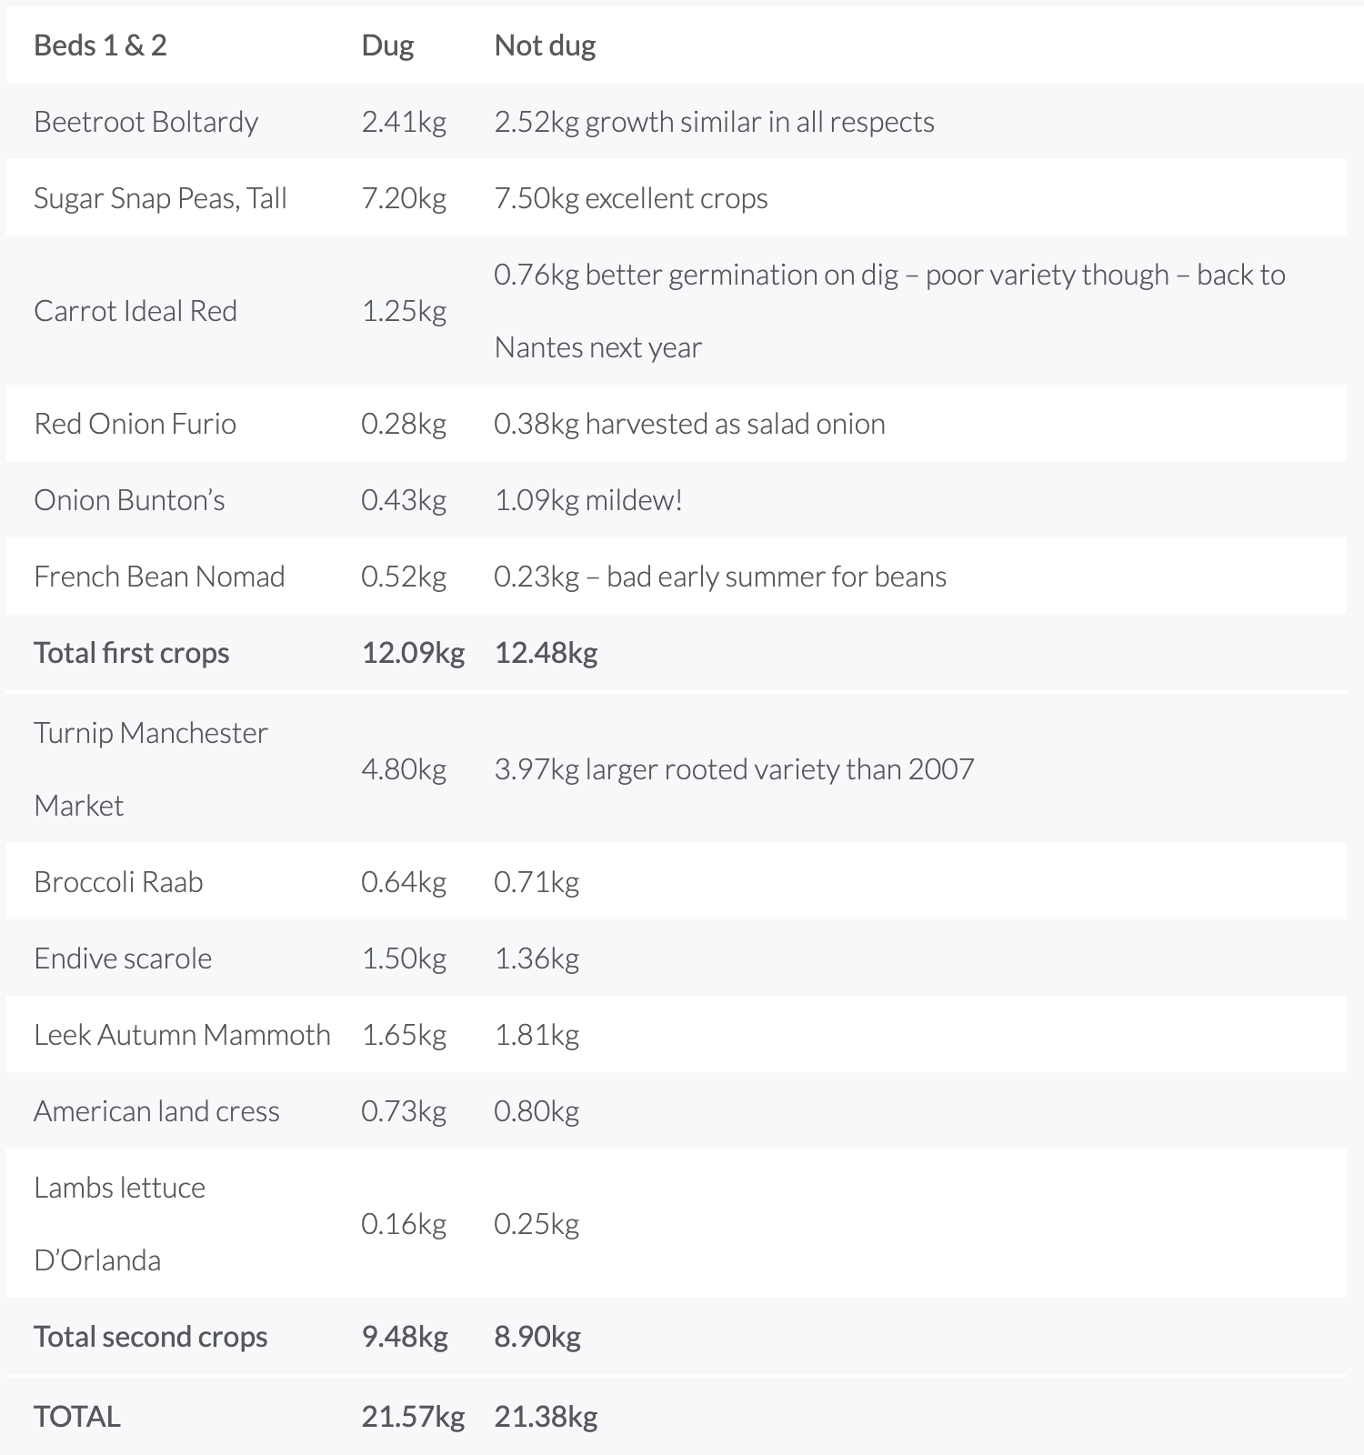Click the Sugar Snap Peas dug value 7.20kg
This screenshot has width=1364, height=1455.
[x=404, y=198]
